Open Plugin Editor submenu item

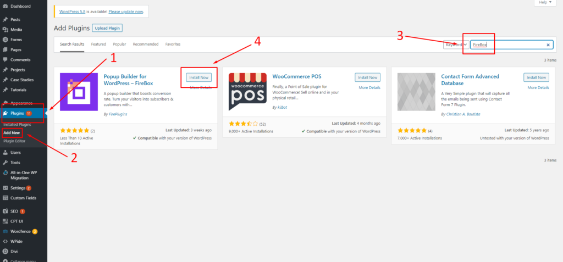(x=14, y=141)
